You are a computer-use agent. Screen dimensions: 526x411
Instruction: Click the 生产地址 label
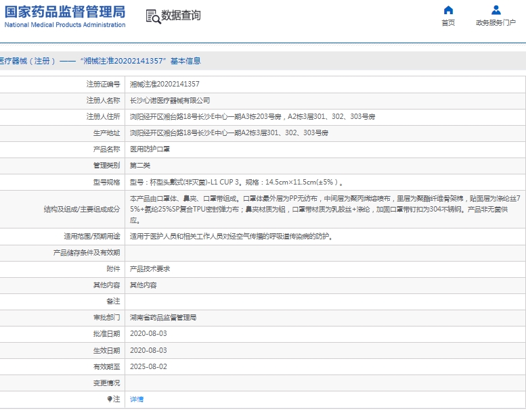[x=106, y=133]
